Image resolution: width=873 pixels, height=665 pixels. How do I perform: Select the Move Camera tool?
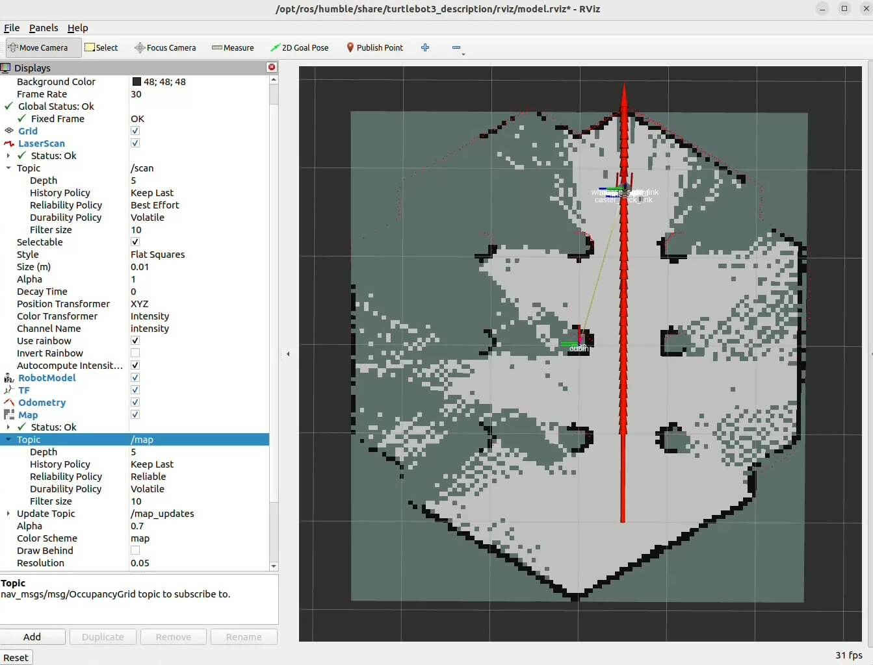[43, 47]
